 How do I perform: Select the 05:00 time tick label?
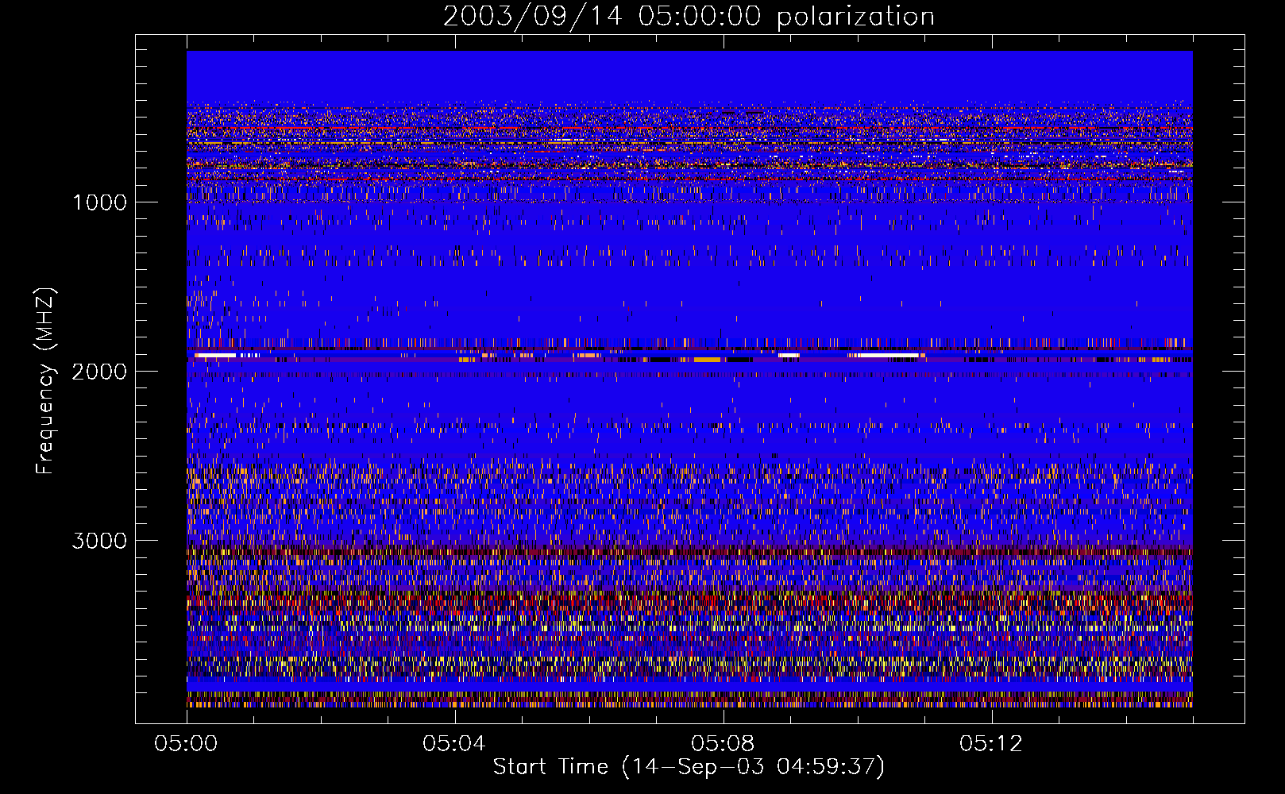pos(186,744)
